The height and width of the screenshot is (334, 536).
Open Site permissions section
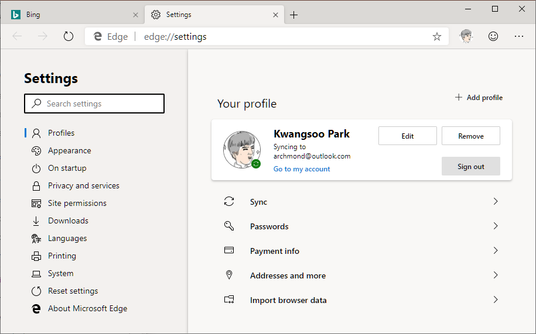(x=77, y=204)
